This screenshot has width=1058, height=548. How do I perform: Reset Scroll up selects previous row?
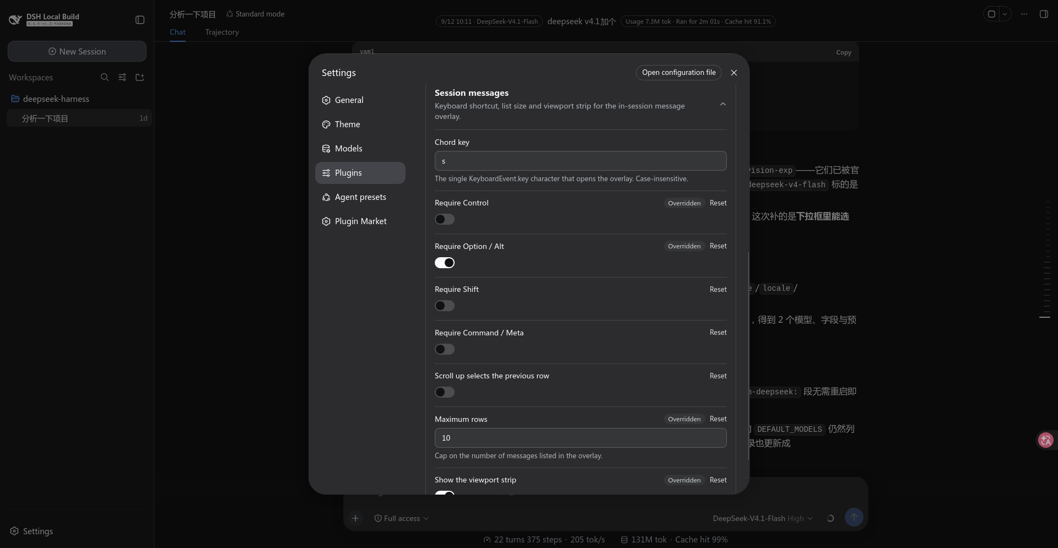(718, 376)
